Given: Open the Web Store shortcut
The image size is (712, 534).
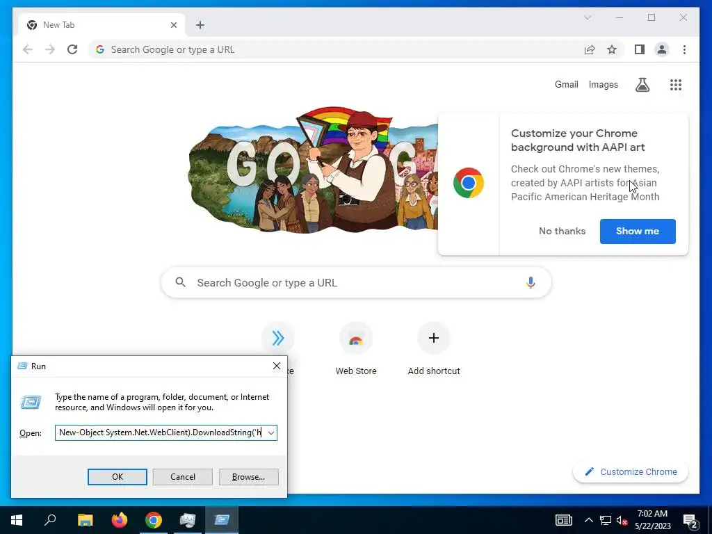Looking at the screenshot, I should click(x=356, y=349).
